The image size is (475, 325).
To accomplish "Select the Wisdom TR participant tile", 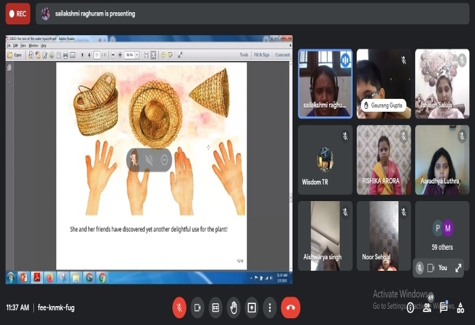I will coord(325,160).
